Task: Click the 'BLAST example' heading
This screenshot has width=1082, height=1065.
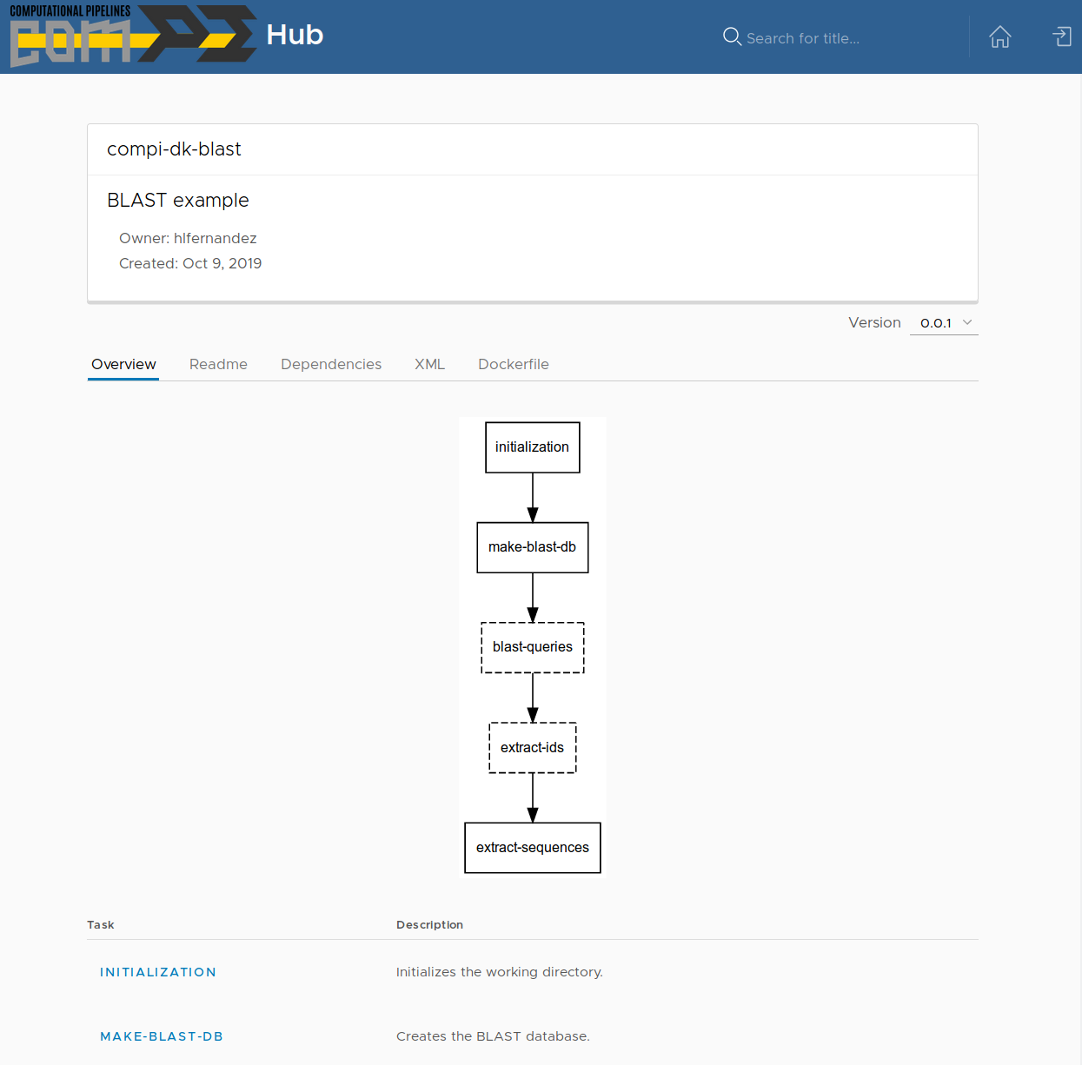Action: click(178, 201)
